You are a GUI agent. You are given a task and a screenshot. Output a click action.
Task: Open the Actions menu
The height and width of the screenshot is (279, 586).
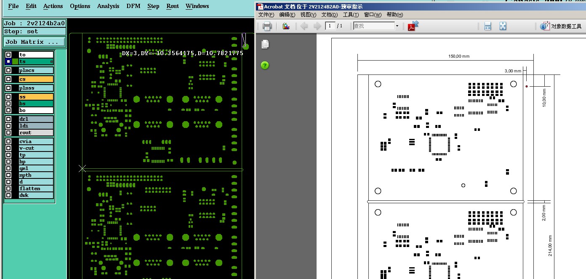[53, 6]
